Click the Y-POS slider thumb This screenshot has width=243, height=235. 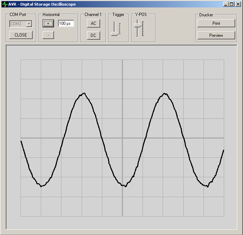pyautogui.click(x=138, y=25)
